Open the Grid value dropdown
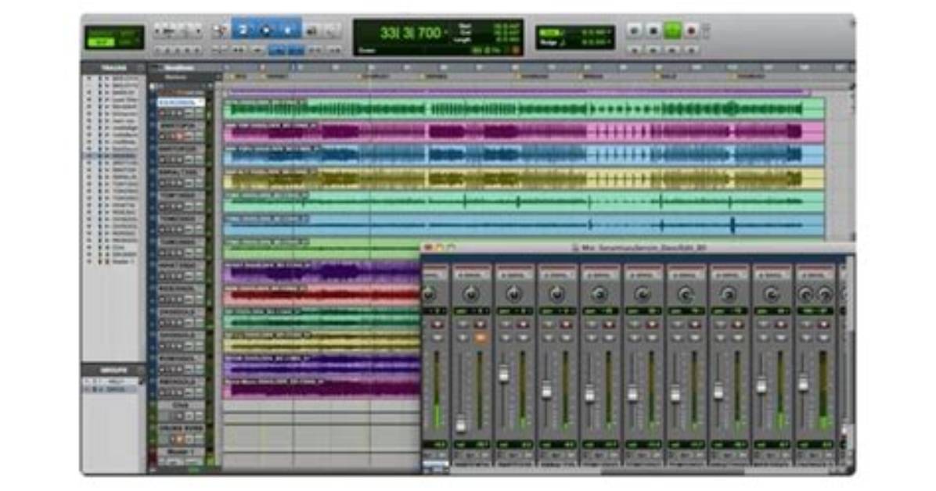This screenshot has width=936, height=491. [611, 32]
